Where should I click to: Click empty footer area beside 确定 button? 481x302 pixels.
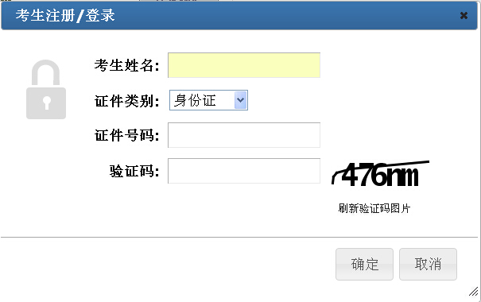[x=169, y=264]
